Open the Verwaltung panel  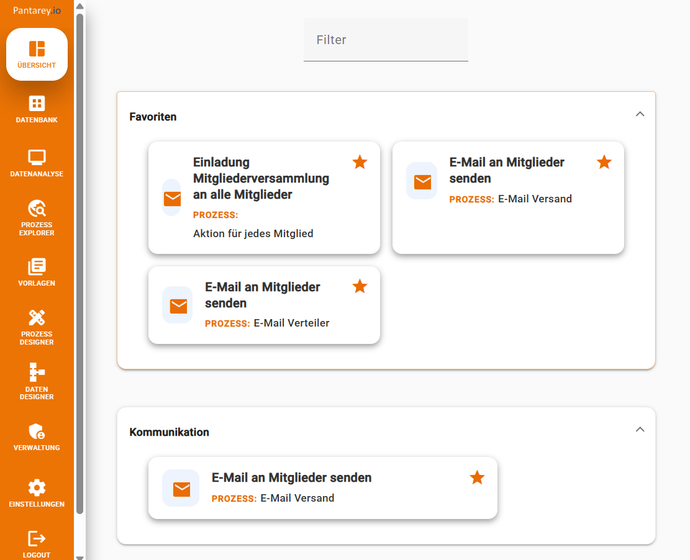pos(36,435)
